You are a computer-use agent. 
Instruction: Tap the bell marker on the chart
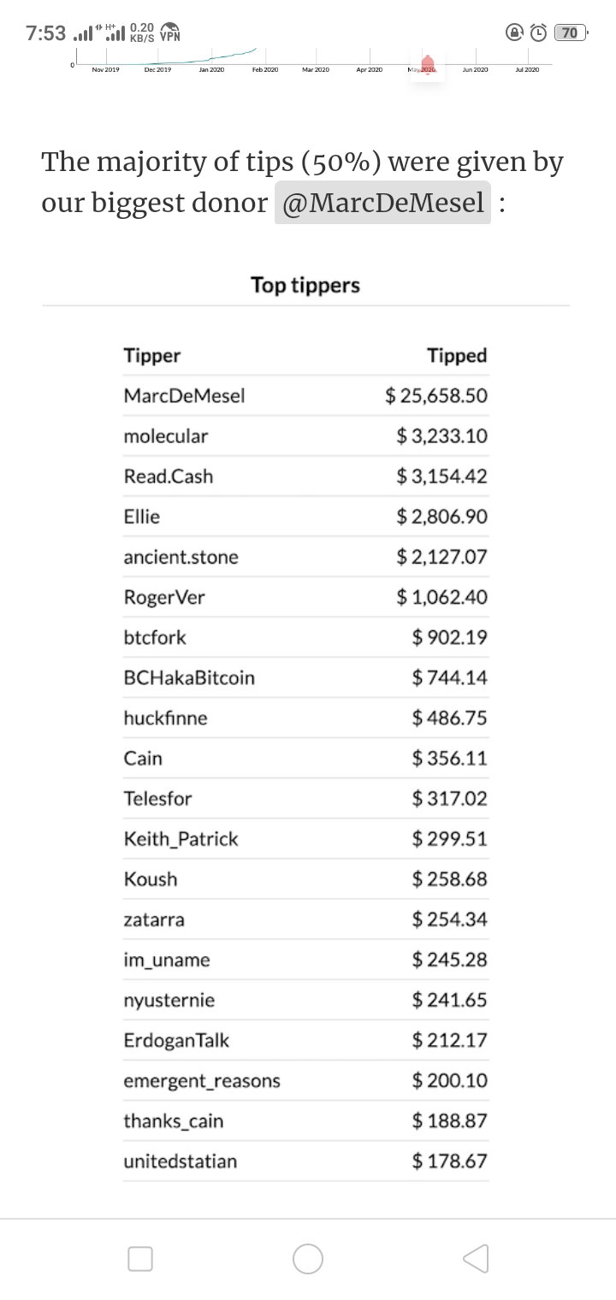[428, 65]
